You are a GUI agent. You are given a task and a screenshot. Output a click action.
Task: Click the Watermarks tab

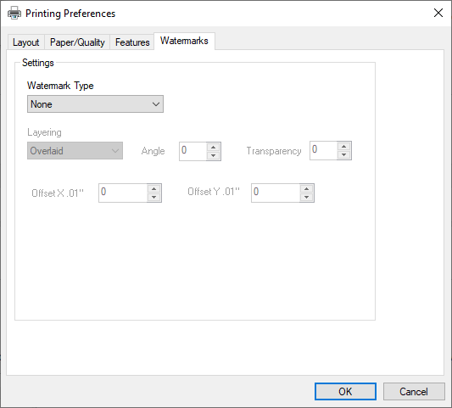(x=184, y=41)
